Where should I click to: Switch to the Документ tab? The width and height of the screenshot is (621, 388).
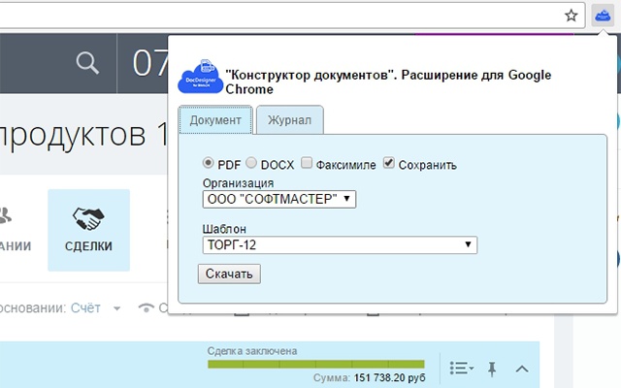215,120
